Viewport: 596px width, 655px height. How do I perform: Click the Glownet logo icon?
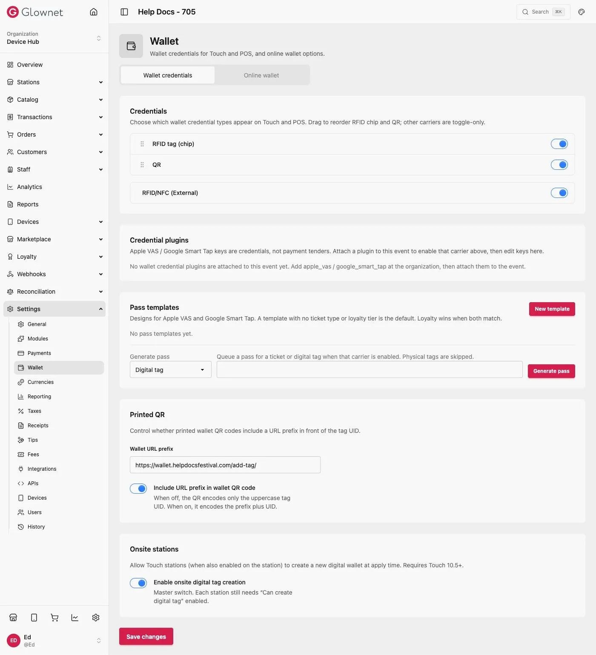click(13, 12)
